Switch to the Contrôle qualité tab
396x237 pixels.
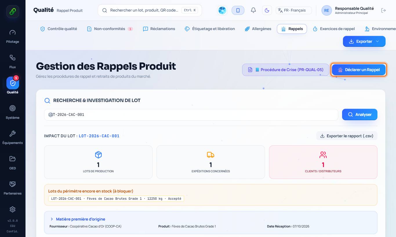[59, 29]
